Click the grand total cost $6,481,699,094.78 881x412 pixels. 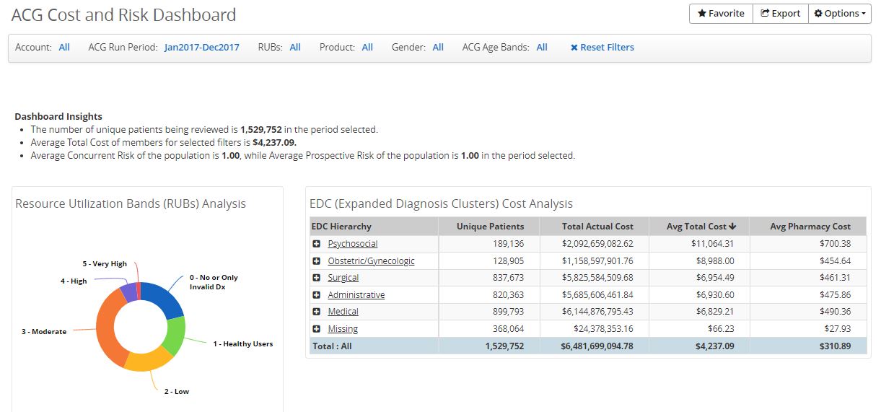point(597,346)
